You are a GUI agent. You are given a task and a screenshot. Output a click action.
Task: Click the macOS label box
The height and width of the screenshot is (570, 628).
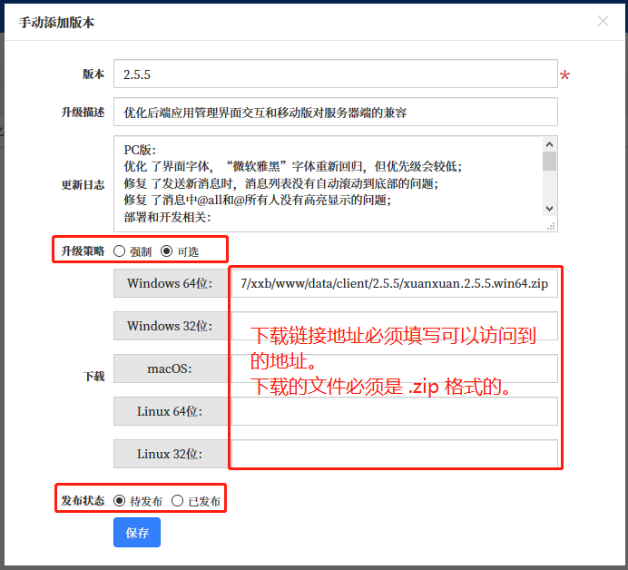170,369
